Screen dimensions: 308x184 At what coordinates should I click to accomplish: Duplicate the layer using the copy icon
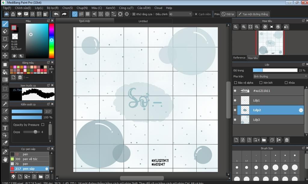(272, 140)
